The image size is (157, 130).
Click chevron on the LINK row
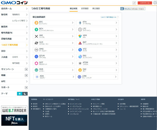pos(116,77)
